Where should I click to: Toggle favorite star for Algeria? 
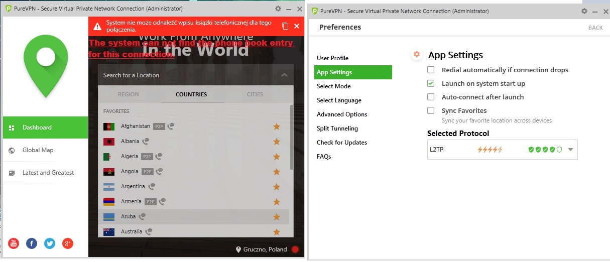(x=276, y=157)
